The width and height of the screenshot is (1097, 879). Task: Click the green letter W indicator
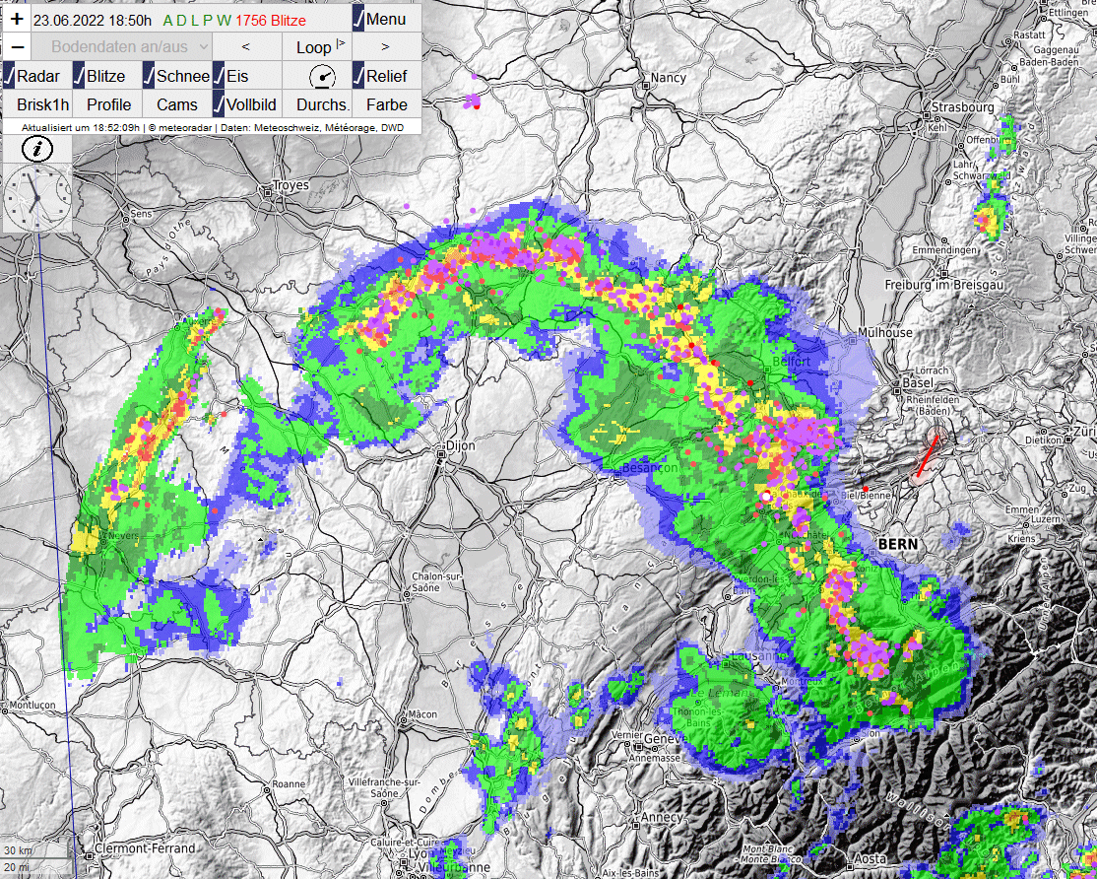click(x=224, y=21)
